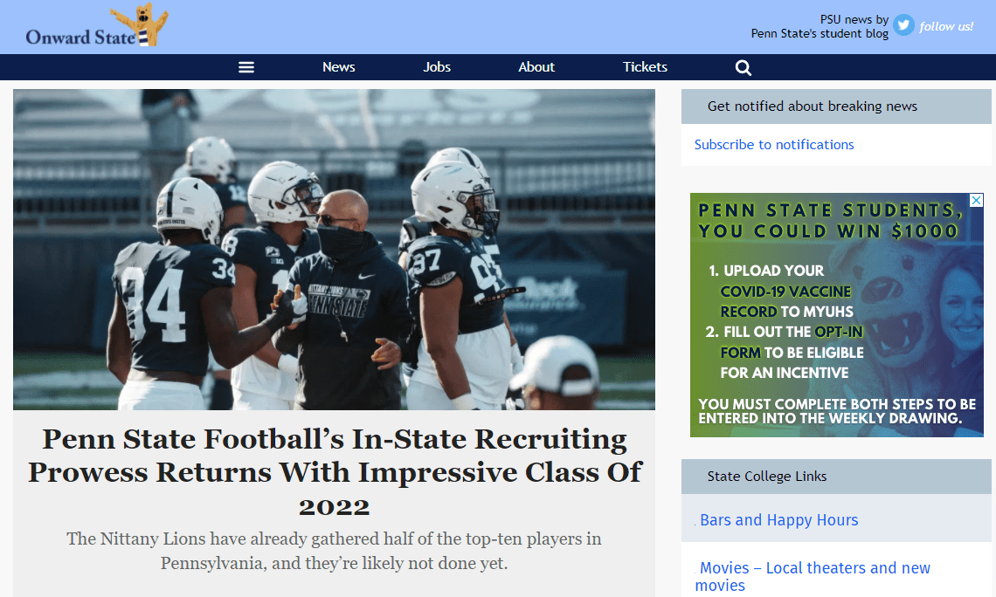Open the hamburger menu icon

click(246, 67)
